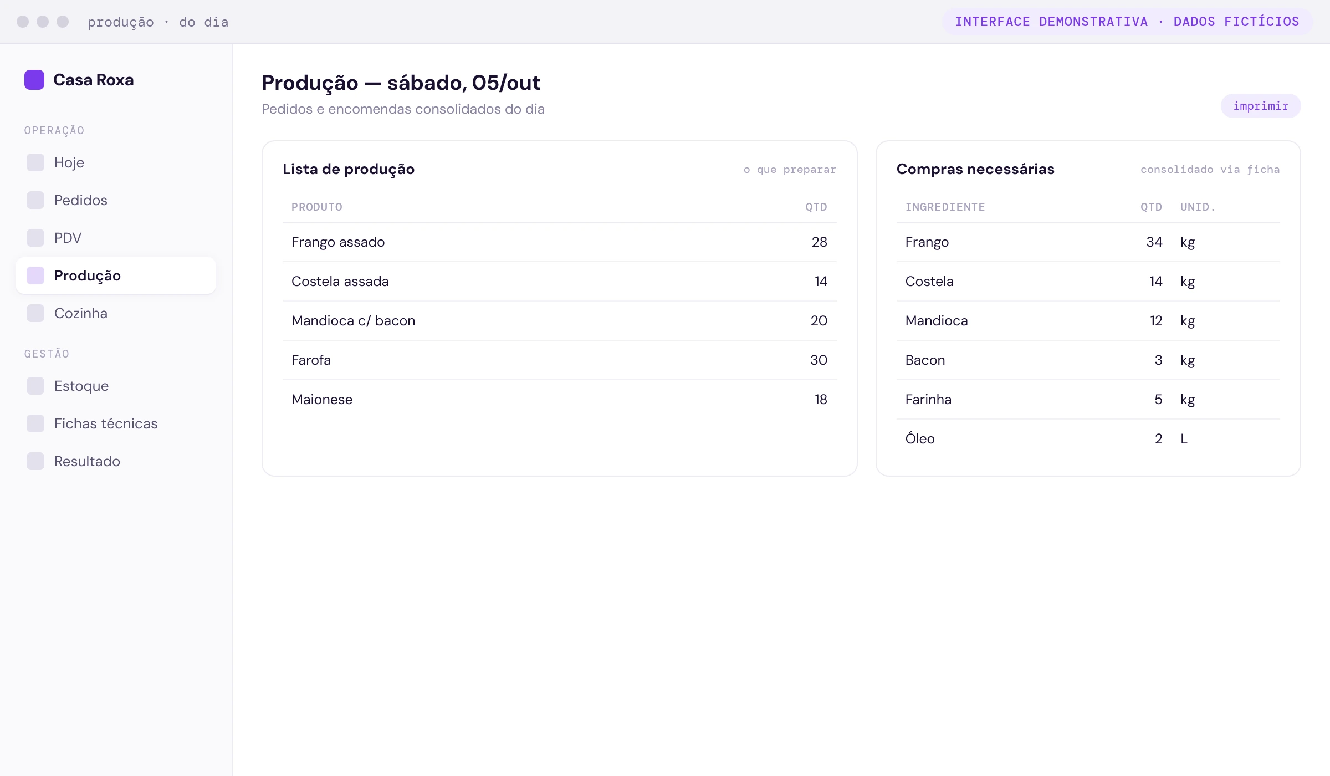Click the icon beside Estoque

pyautogui.click(x=35, y=386)
